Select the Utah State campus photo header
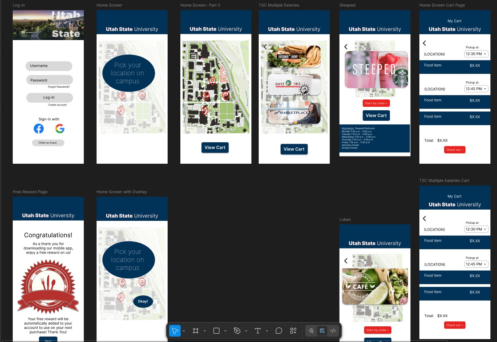This screenshot has height=342, width=497. 48,25
